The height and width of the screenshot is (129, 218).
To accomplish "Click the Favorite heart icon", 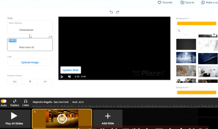I will click(160, 3).
